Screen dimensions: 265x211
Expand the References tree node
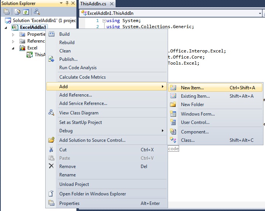point(13,41)
